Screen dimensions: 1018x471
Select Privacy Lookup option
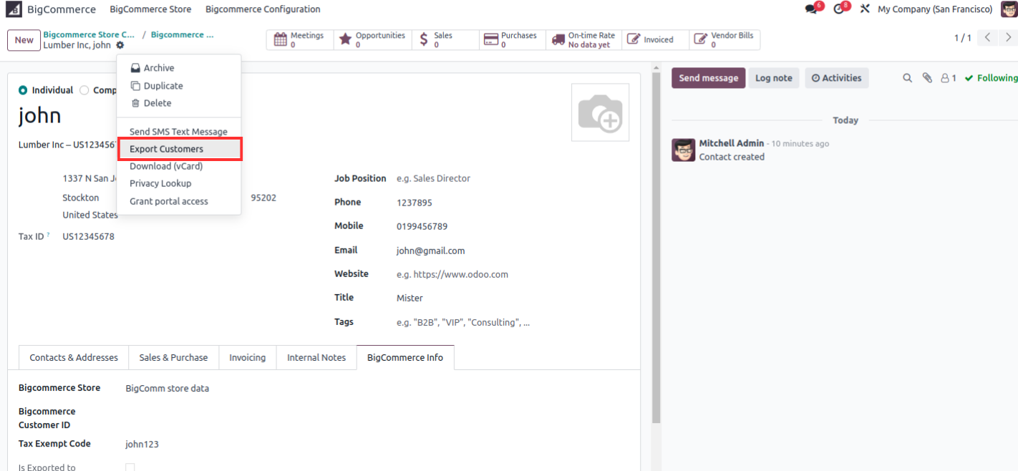[179, 183]
